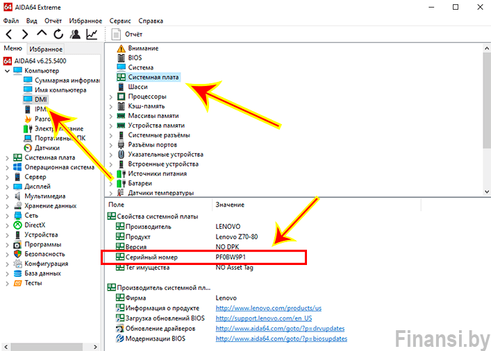The width and height of the screenshot is (491, 351).
Task: Open lenovo.com/products/us link
Action: click(268, 308)
